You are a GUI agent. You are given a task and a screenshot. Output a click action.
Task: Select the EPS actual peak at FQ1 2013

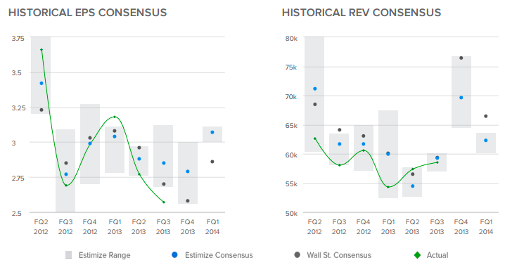[115, 117]
